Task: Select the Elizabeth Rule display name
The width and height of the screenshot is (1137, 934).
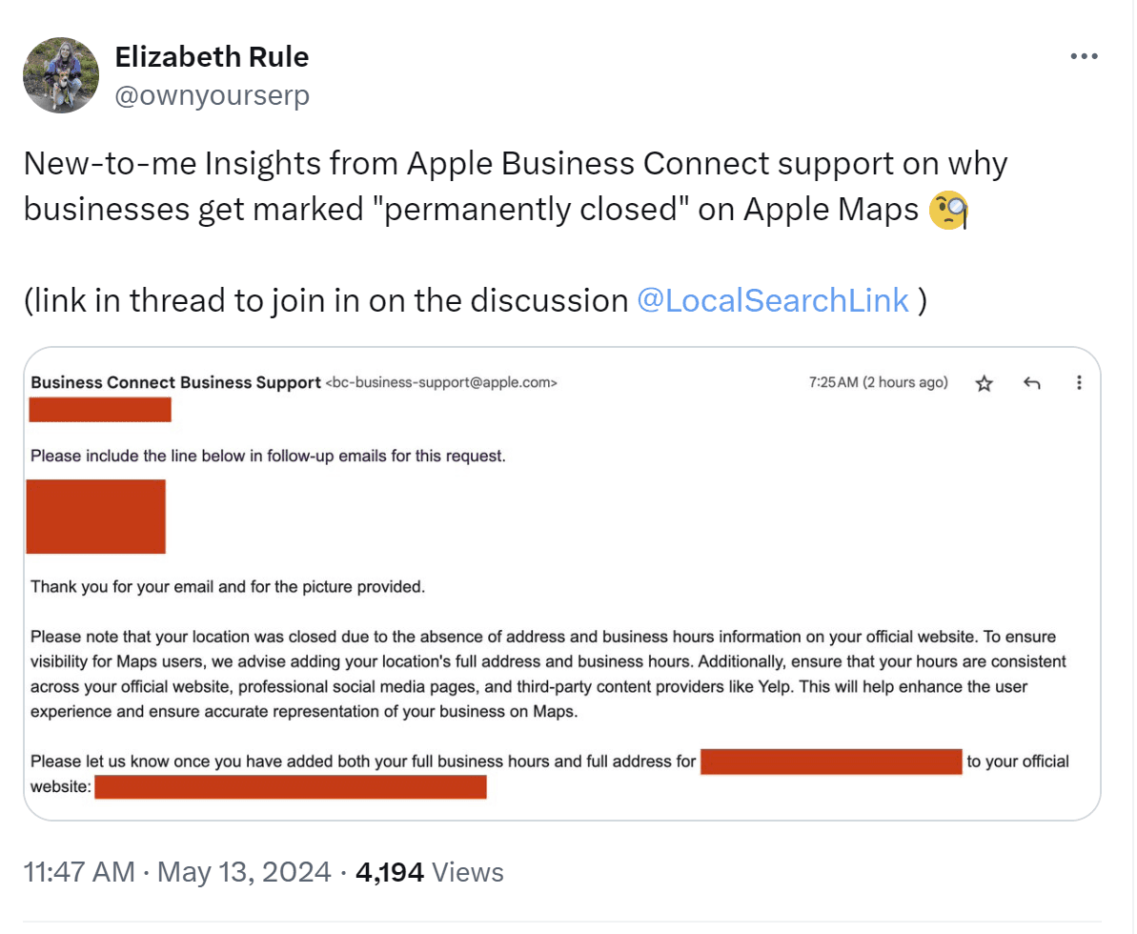Action: 212,56
